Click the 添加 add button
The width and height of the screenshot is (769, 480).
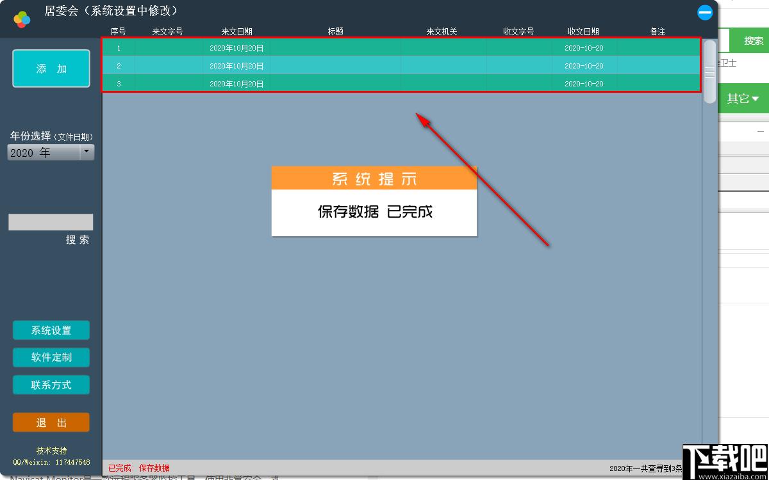(x=51, y=68)
